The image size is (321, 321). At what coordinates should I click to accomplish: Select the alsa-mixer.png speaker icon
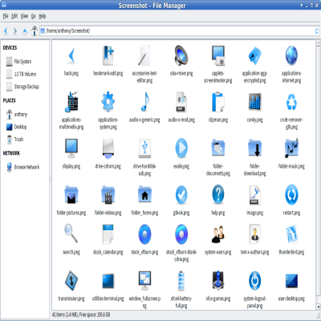tap(181, 55)
